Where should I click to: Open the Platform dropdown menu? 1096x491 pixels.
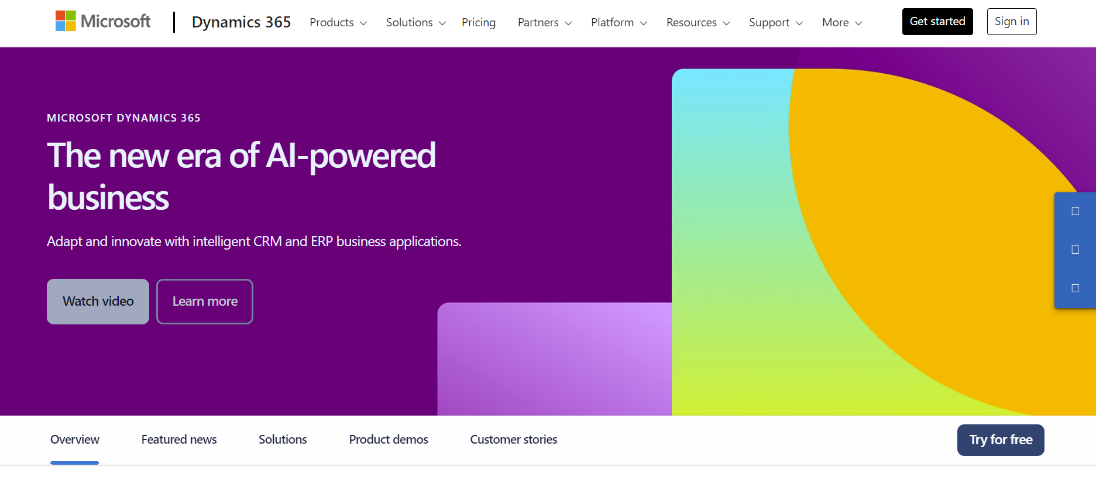click(619, 22)
